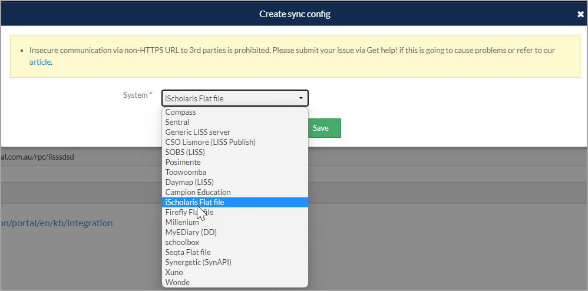This screenshot has width=588, height=291.
Task: Select the highlighted iScholaris Flat file option
Action: click(x=235, y=202)
